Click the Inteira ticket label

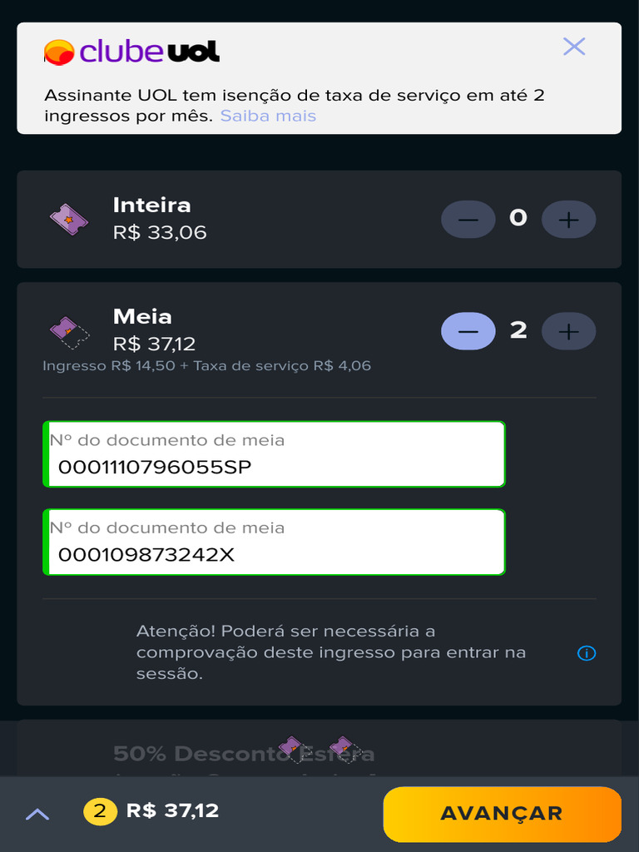(x=151, y=206)
